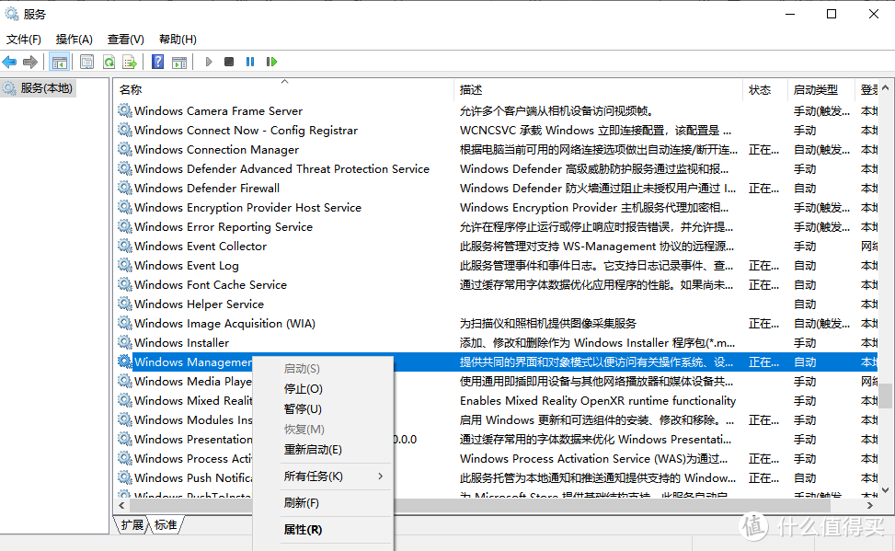Select Windows Encryption Provider Host Service row
The width and height of the screenshot is (895, 551).
pos(497,207)
